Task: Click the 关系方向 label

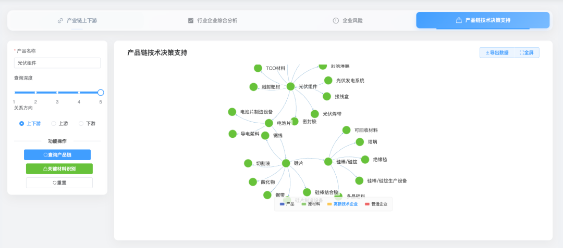Action: [23, 108]
